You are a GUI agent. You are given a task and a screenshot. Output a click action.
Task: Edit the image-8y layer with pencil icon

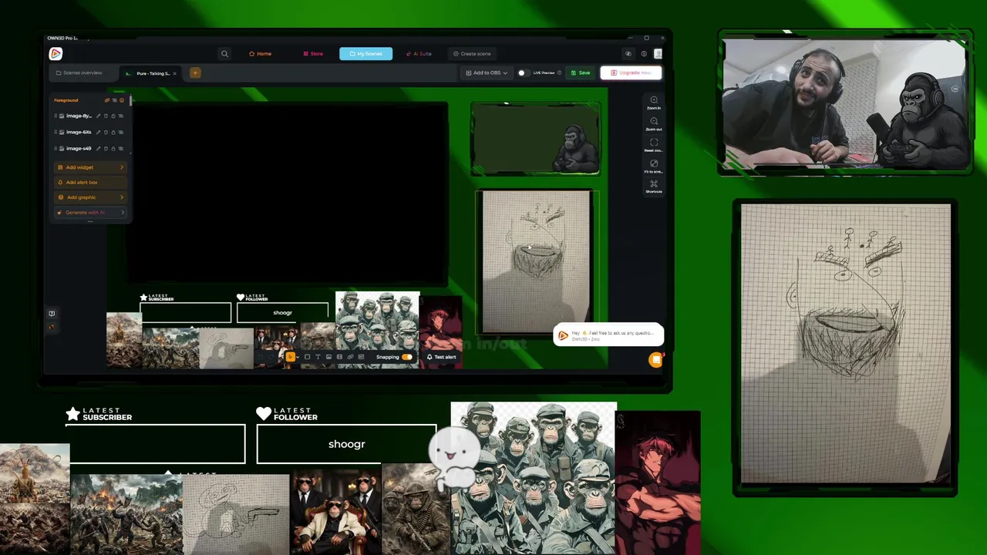pyautogui.click(x=99, y=116)
